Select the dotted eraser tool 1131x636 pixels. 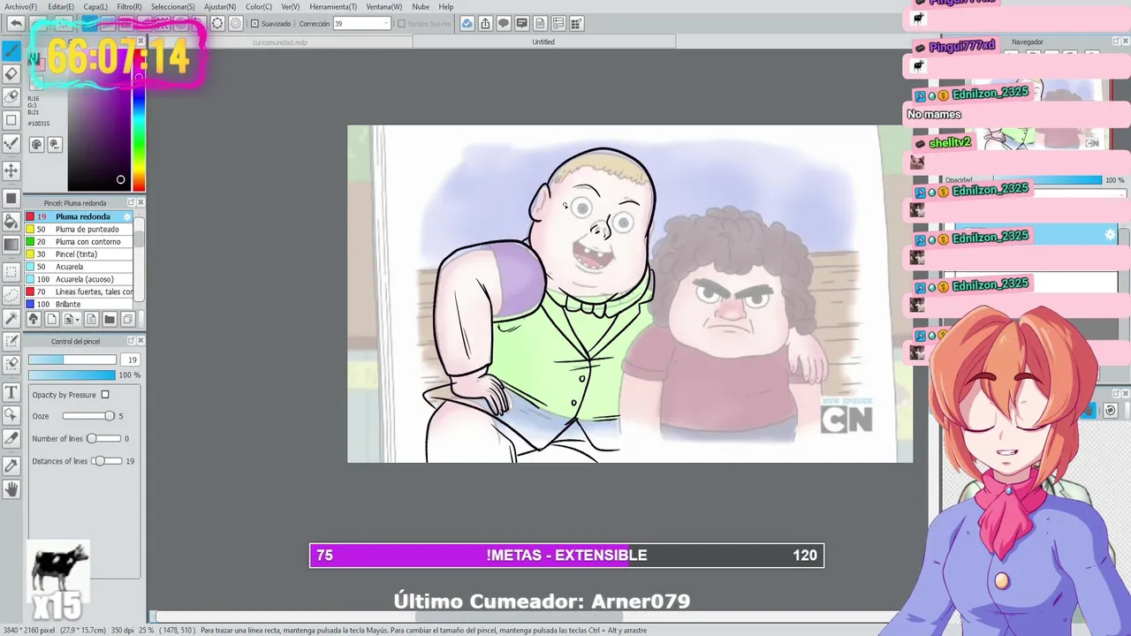[x=11, y=96]
